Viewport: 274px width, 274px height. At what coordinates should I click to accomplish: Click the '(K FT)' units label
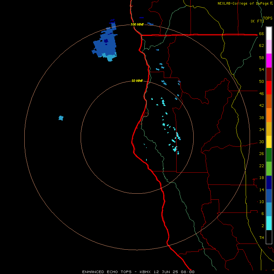(x=257, y=21)
